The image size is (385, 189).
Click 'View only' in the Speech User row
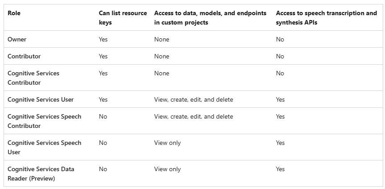(168, 143)
